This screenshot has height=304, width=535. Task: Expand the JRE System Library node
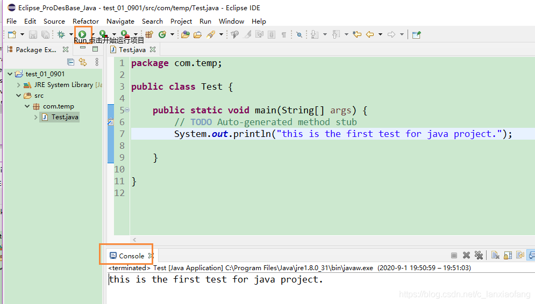pos(19,85)
